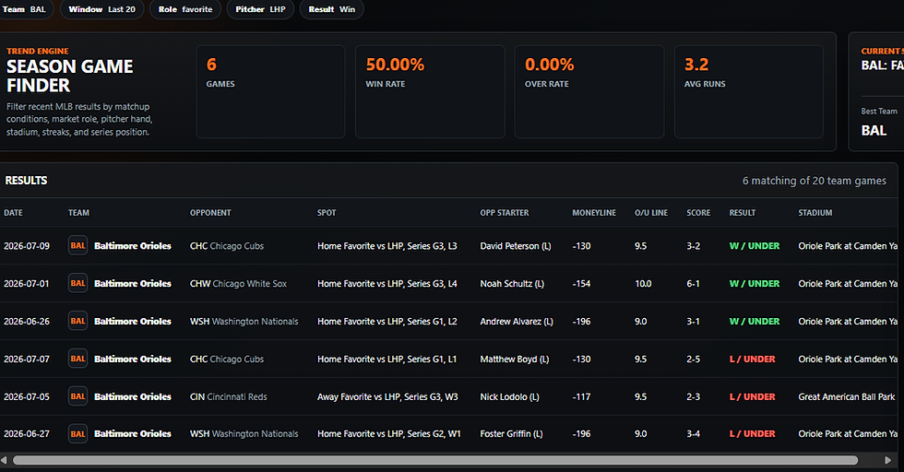This screenshot has height=472, width=904.
Task: Click L / UNDER result in the 2026-06-27 row
Action: [752, 434]
